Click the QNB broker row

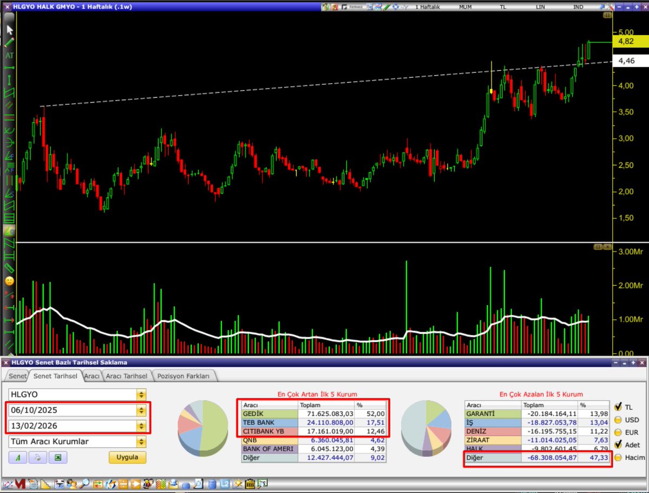[x=314, y=440]
